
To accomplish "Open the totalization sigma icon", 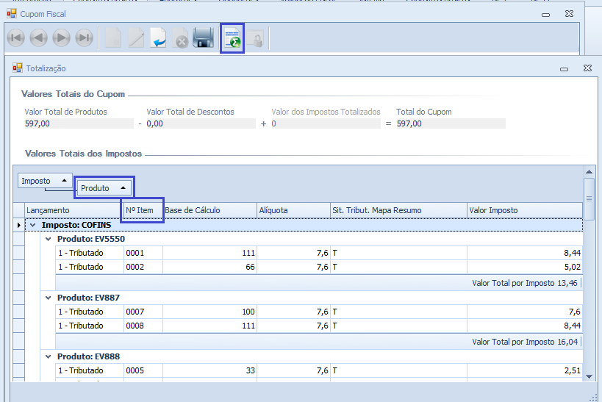I will coord(232,38).
